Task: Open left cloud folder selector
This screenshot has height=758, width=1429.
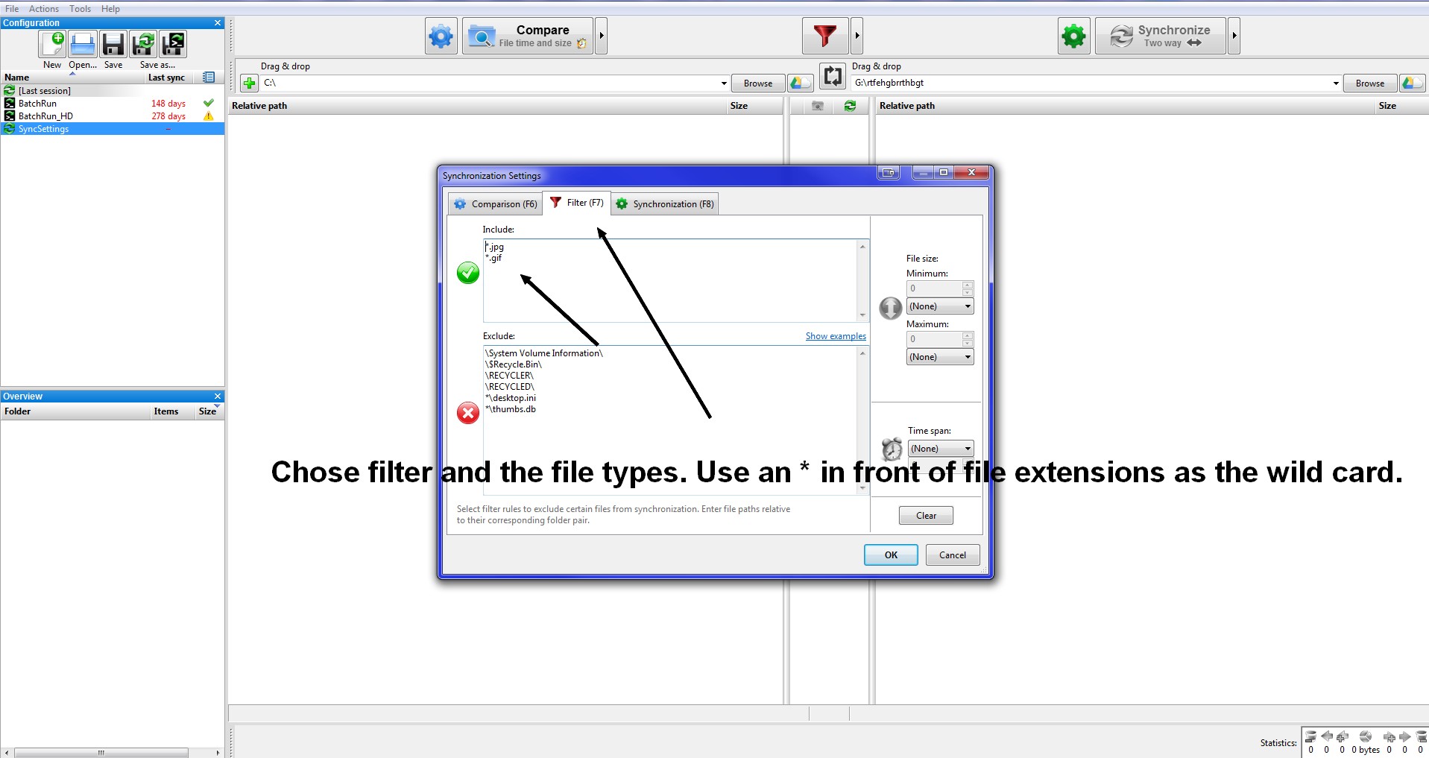Action: (x=800, y=83)
